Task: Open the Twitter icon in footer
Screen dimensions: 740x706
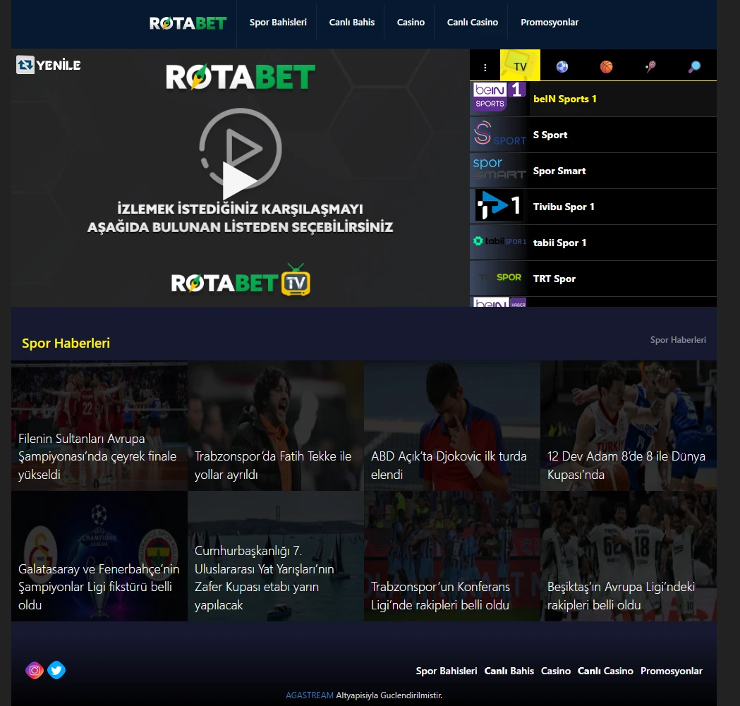Action: coord(56,670)
